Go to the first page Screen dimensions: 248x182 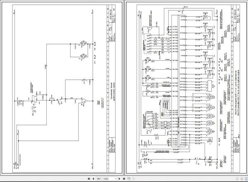click(89, 179)
